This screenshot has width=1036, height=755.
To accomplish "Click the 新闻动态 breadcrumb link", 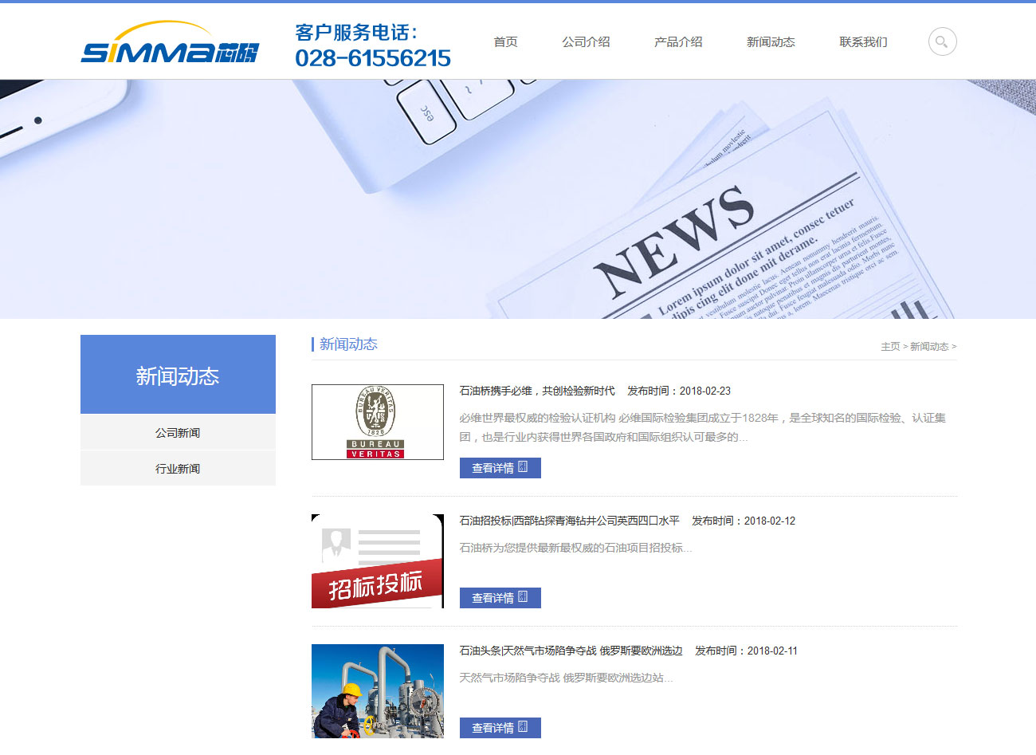I will click(x=929, y=347).
